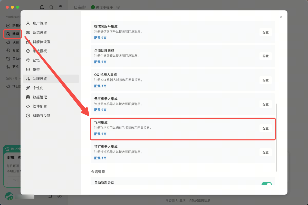This screenshot has width=308, height=205.
Task: Click the 帮助与反馈 question mark icon
Action: pyautogui.click(x=28, y=116)
